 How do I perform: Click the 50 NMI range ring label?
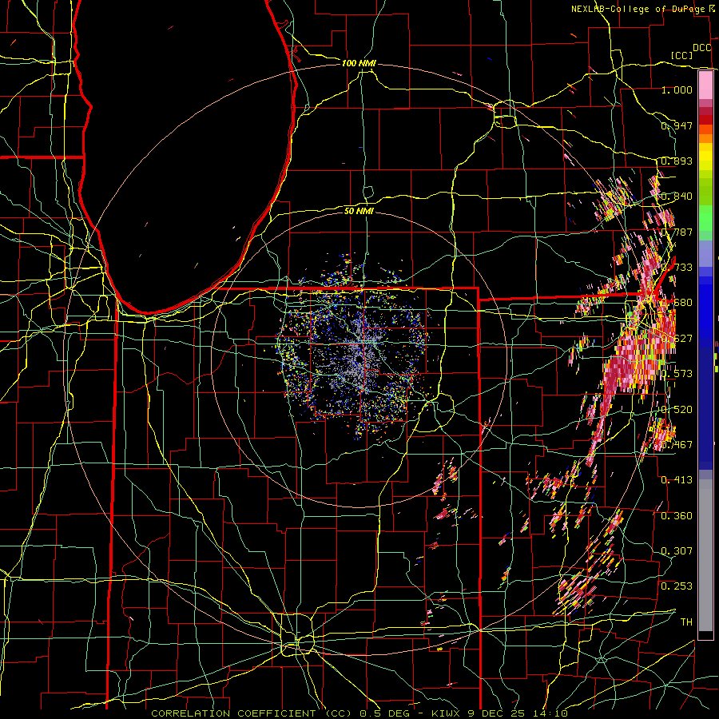[359, 211]
